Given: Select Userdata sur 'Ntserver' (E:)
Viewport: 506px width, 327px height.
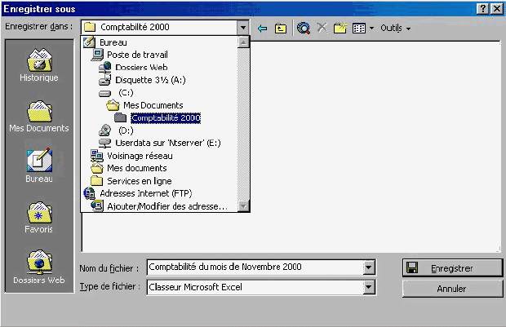Looking at the screenshot, I should pyautogui.click(x=160, y=144).
